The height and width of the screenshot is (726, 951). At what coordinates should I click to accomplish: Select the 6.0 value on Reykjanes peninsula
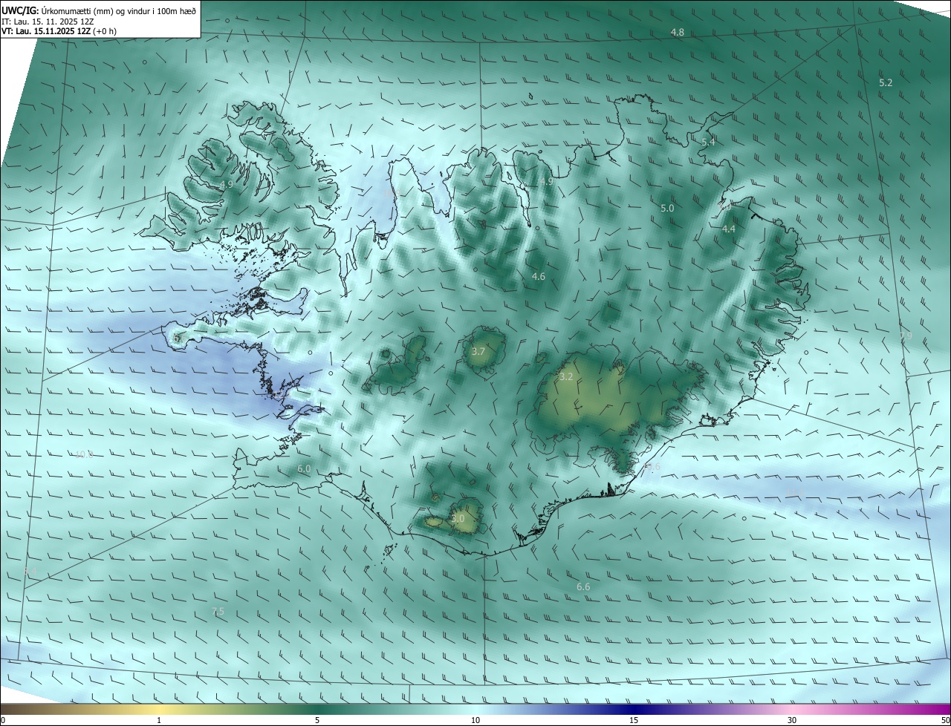pyautogui.click(x=304, y=469)
